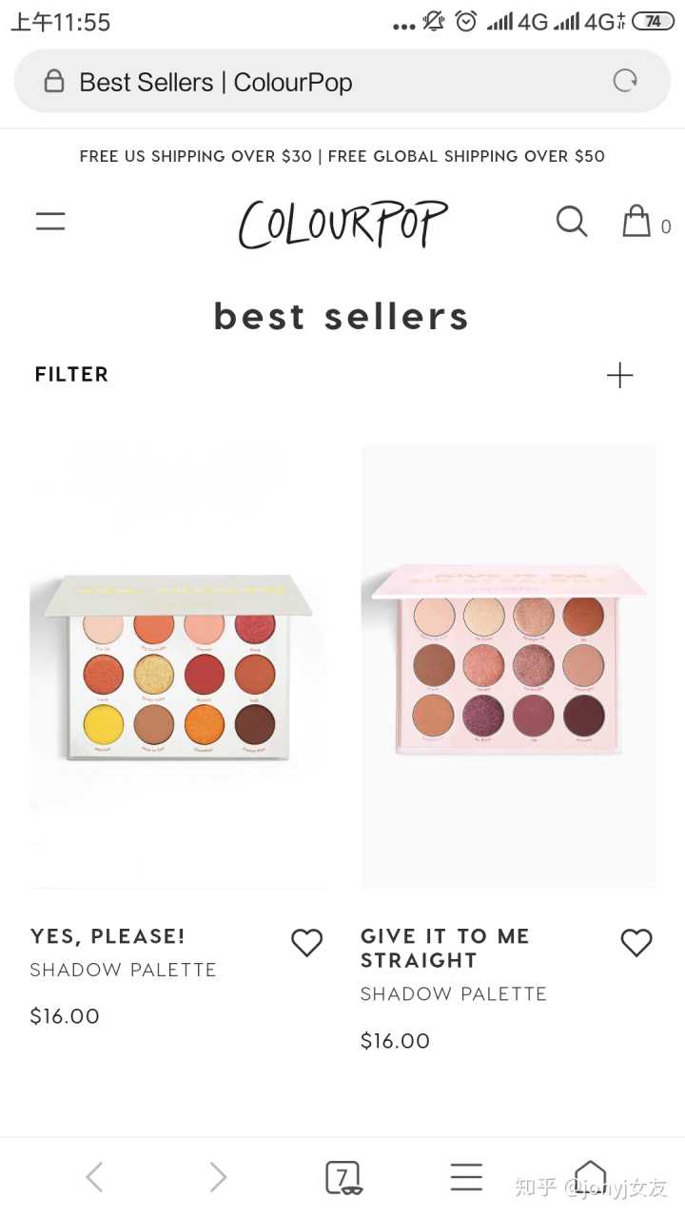Reload the page with refresh icon
The height and width of the screenshot is (1218, 685).
coord(625,82)
